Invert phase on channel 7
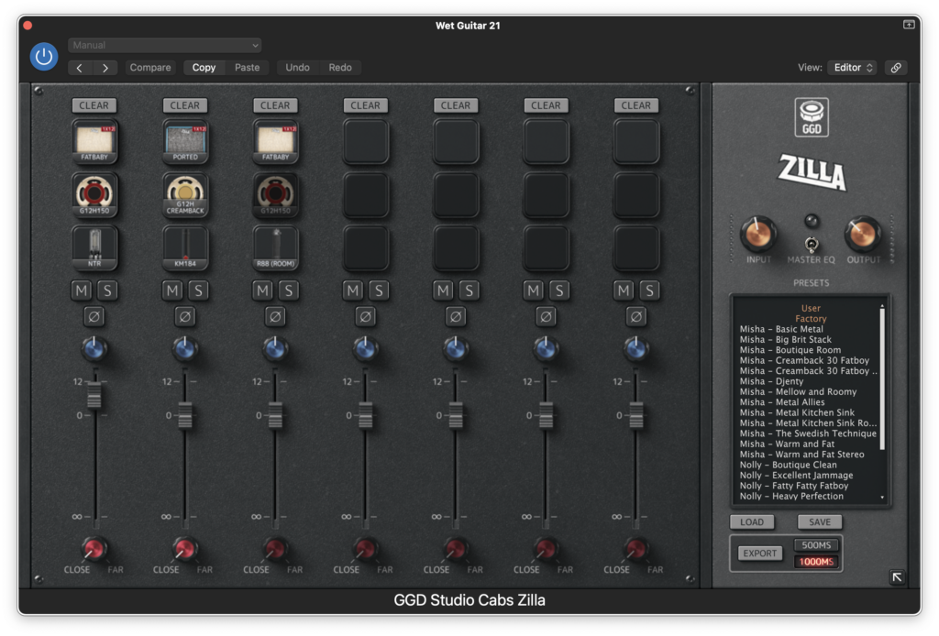The height and width of the screenshot is (636, 939). [x=636, y=316]
